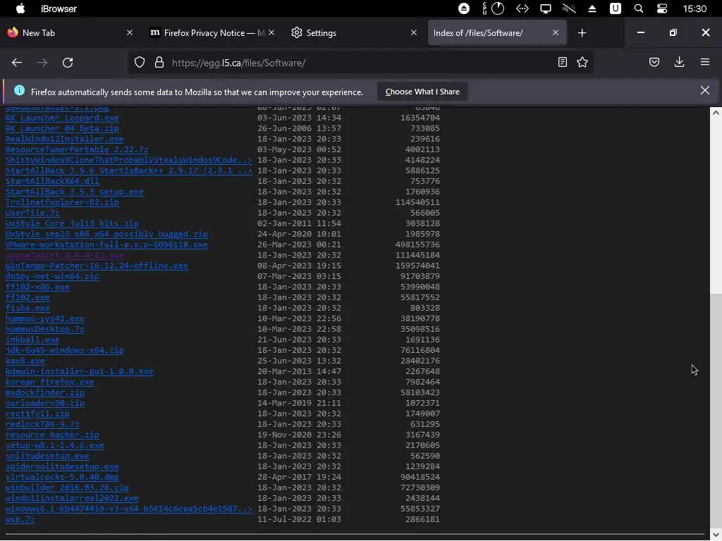
Task: Reload the current page
Action: tap(68, 63)
